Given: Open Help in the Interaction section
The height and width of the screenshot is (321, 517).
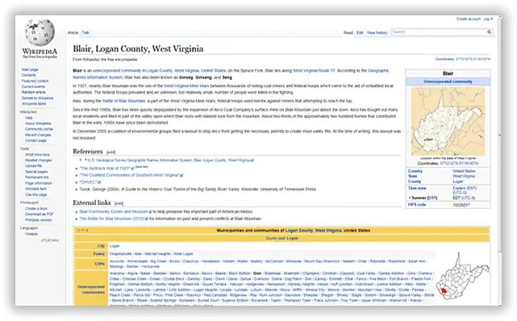Looking at the screenshot, I should pyautogui.click(x=29, y=118).
